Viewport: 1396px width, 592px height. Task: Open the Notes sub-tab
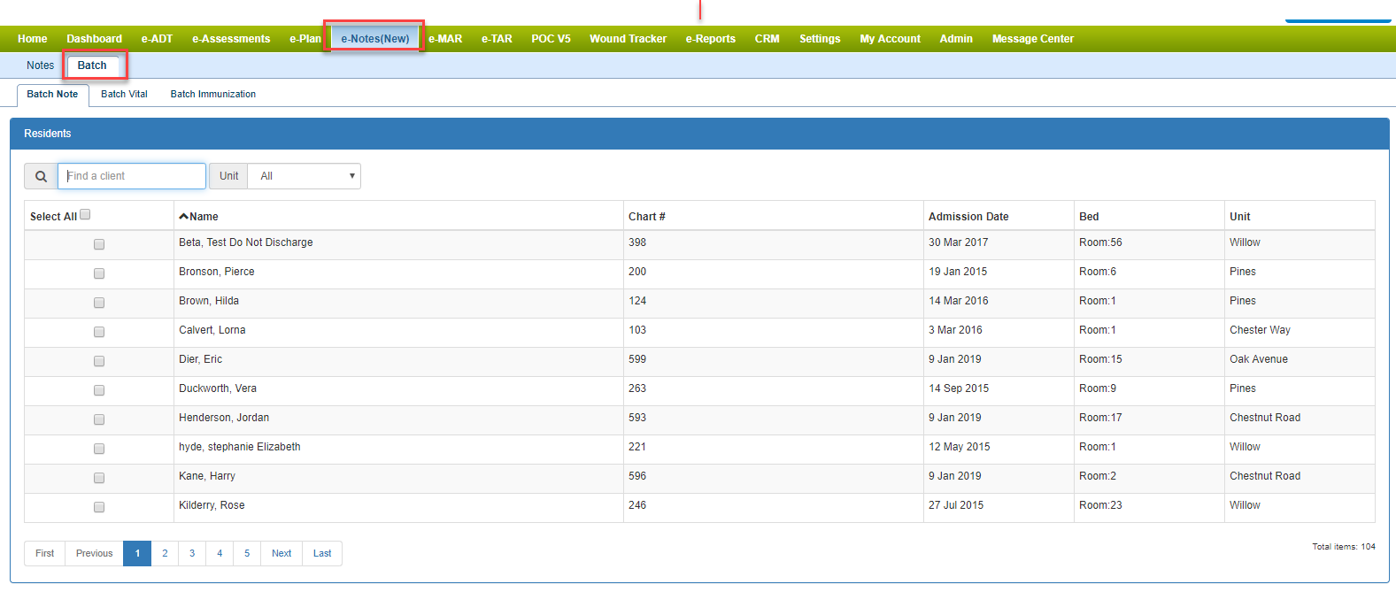tap(40, 65)
